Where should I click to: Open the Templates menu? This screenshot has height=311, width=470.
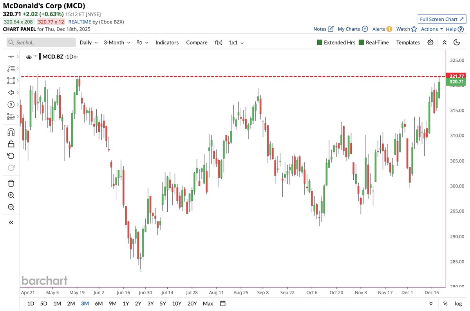[x=408, y=42]
